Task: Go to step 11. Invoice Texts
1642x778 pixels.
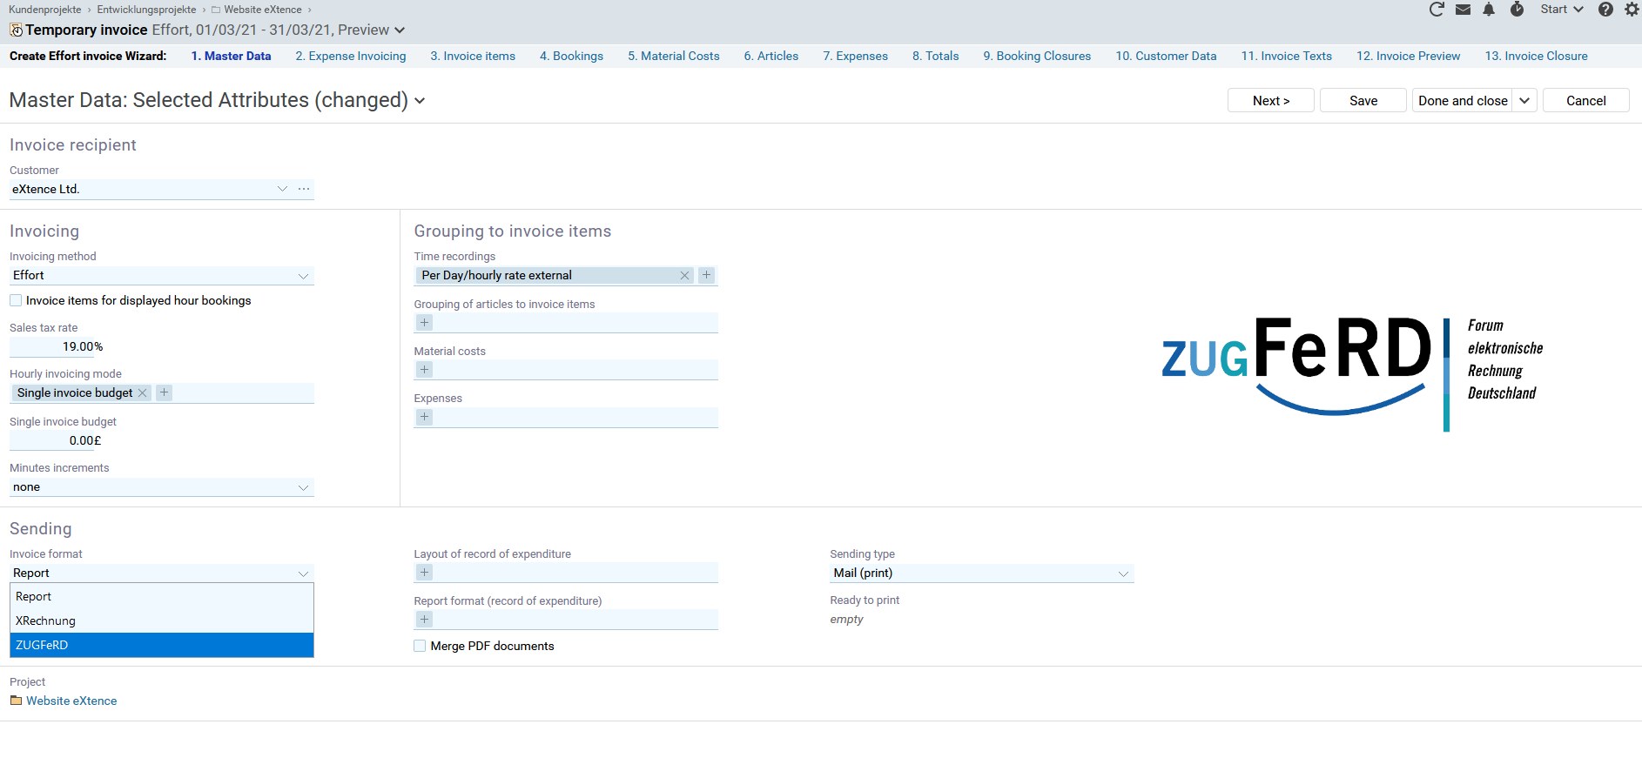Action: (x=1287, y=56)
